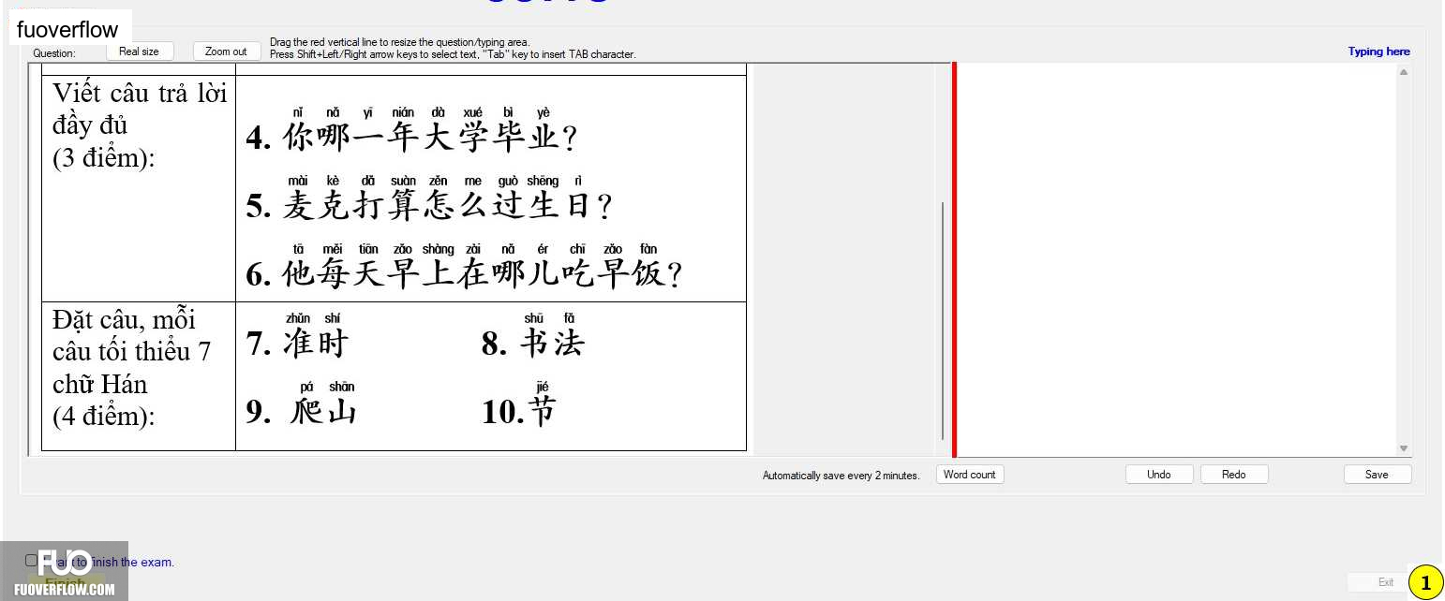
Task: Click the 'Drag the red vertical line' hint
Action: [399, 42]
